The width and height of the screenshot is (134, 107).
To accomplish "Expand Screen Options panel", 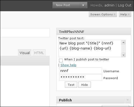I will [x=103, y=14].
